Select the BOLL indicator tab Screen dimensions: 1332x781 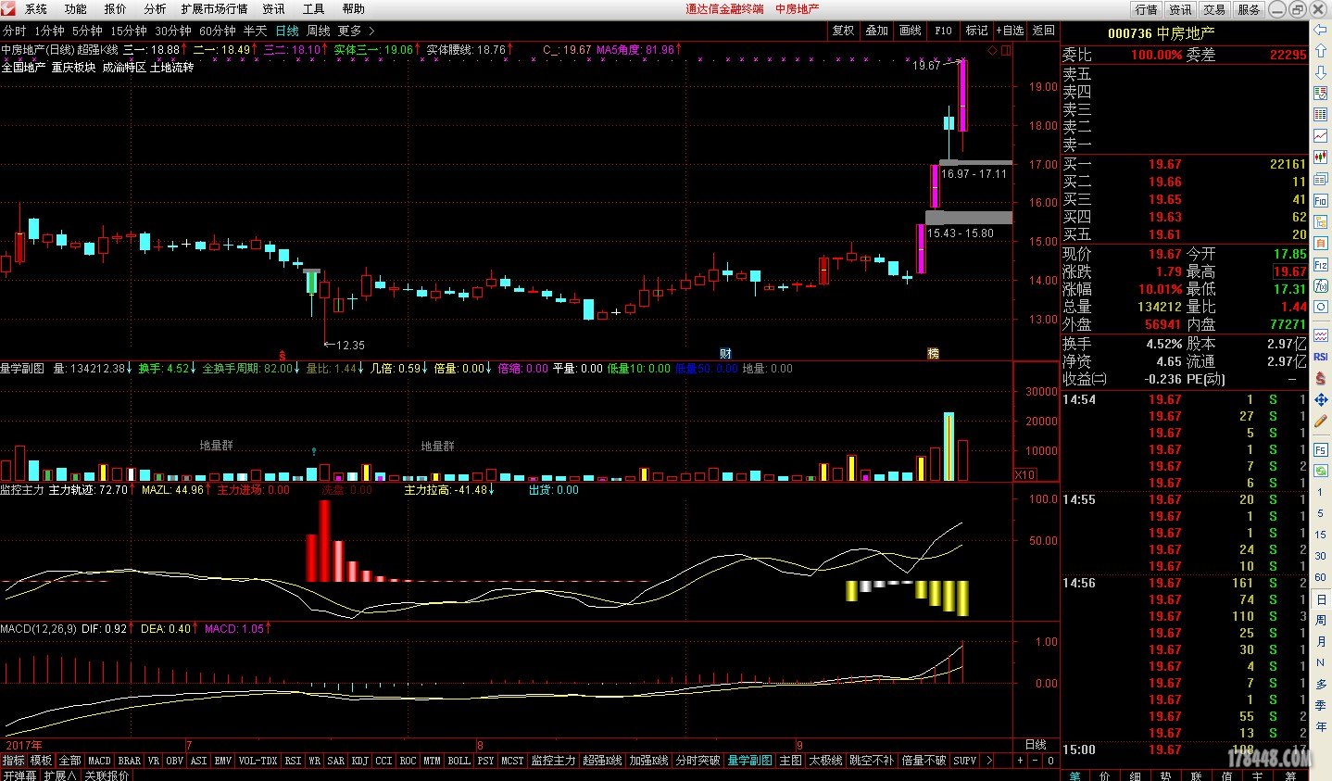(x=459, y=761)
